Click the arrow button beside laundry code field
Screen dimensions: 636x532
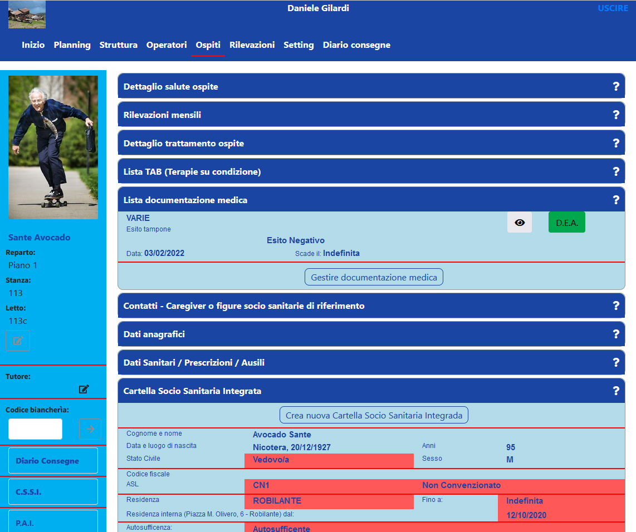90,429
